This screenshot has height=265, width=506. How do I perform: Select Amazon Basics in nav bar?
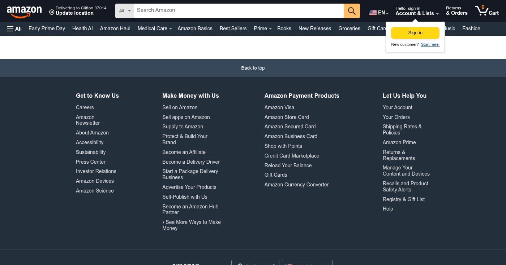195,28
